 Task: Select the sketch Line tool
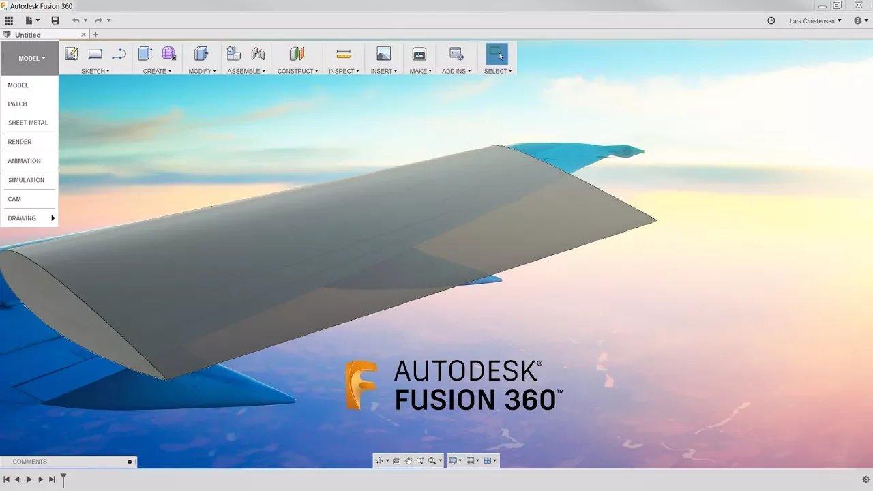click(119, 54)
